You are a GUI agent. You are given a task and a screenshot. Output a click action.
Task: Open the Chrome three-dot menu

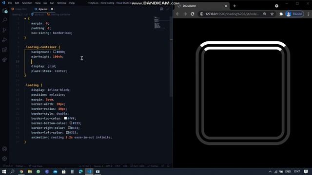coord(308,14)
